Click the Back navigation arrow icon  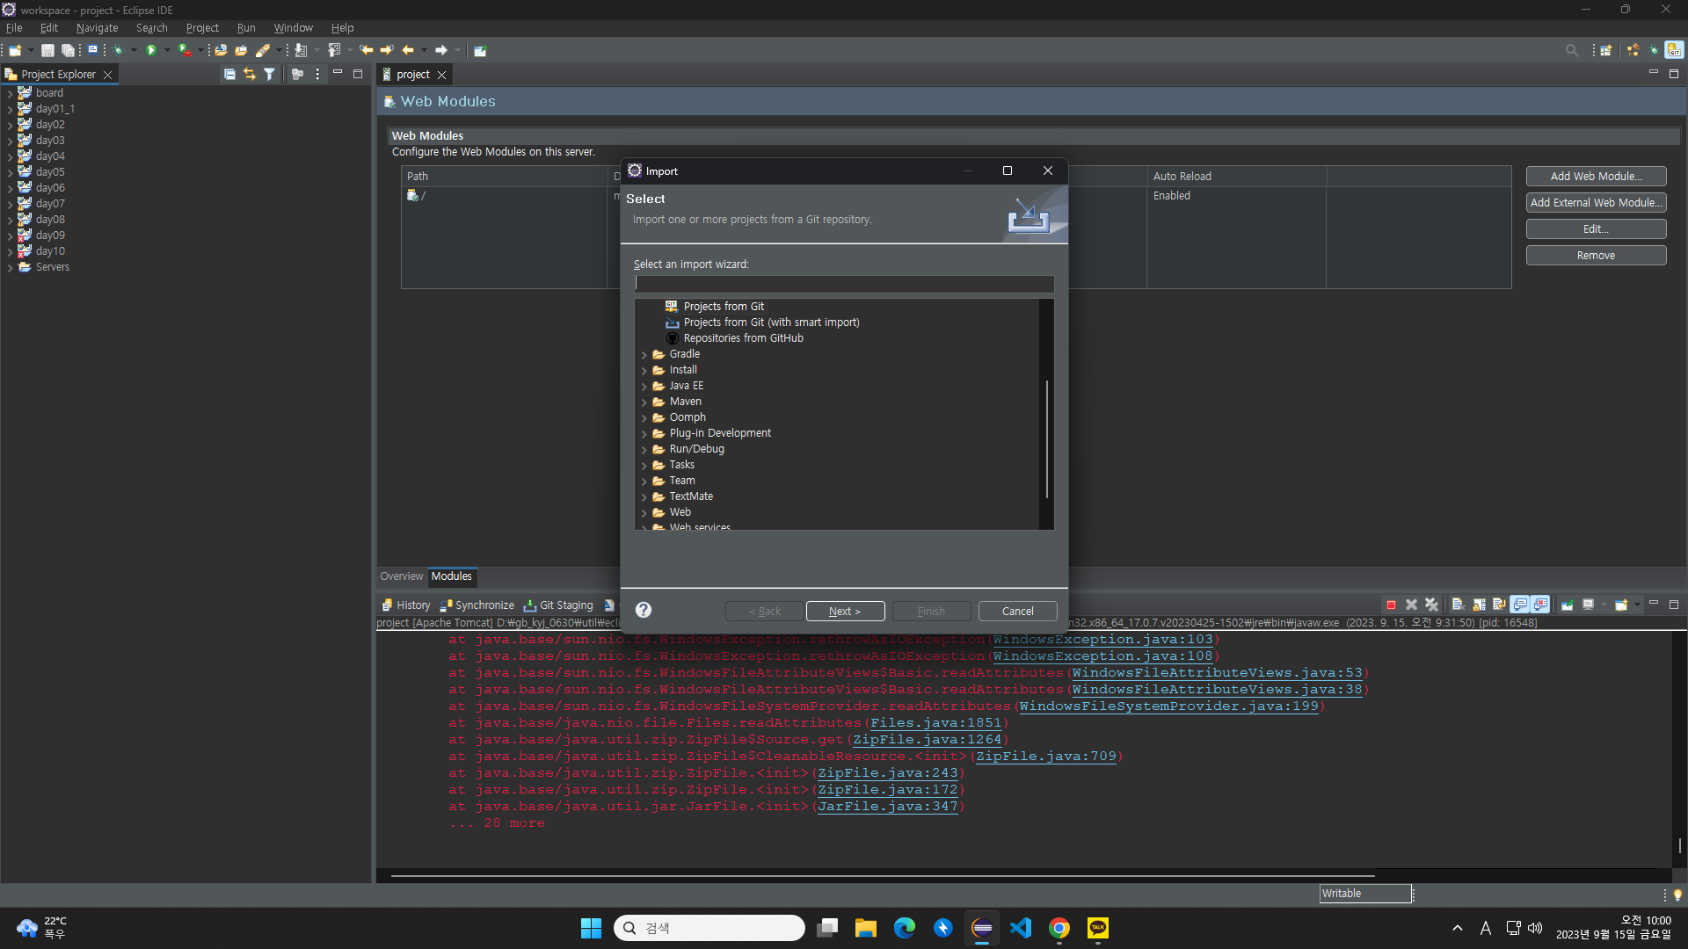(x=408, y=50)
